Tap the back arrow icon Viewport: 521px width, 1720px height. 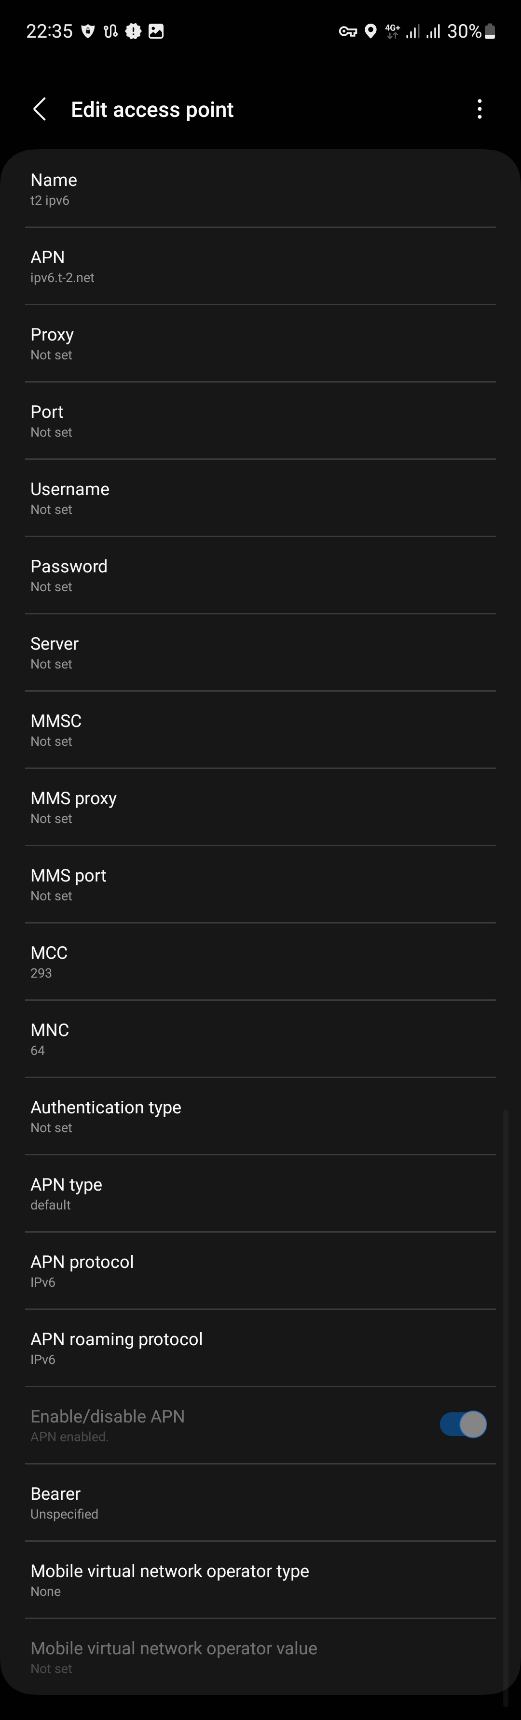pos(40,110)
